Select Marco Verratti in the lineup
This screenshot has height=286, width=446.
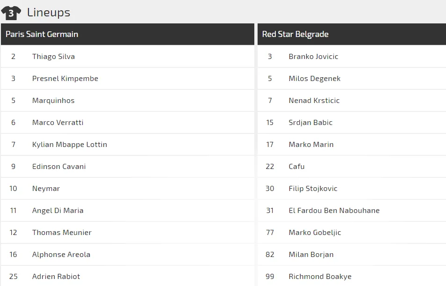(58, 123)
